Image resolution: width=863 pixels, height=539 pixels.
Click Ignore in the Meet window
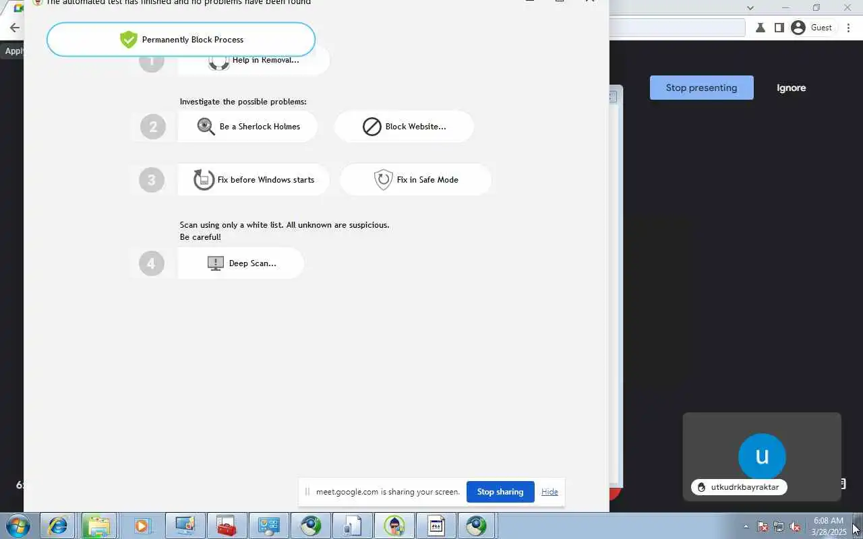click(791, 88)
